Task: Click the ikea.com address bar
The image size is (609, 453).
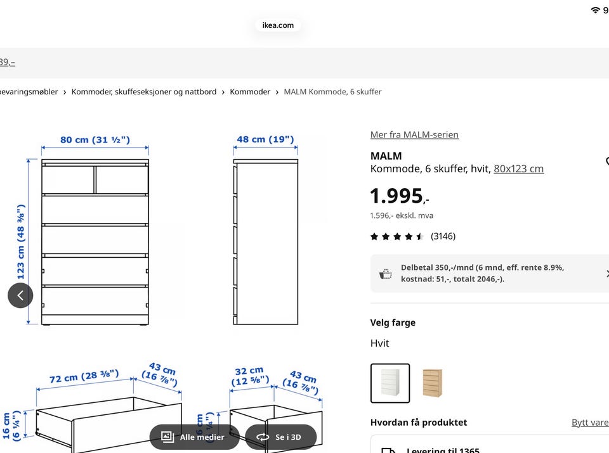Action: 278,25
